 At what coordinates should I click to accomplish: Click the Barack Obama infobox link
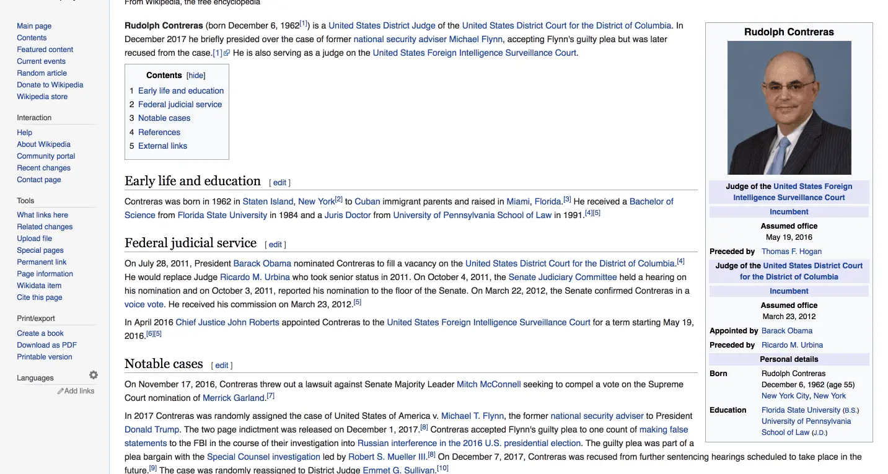pos(786,331)
